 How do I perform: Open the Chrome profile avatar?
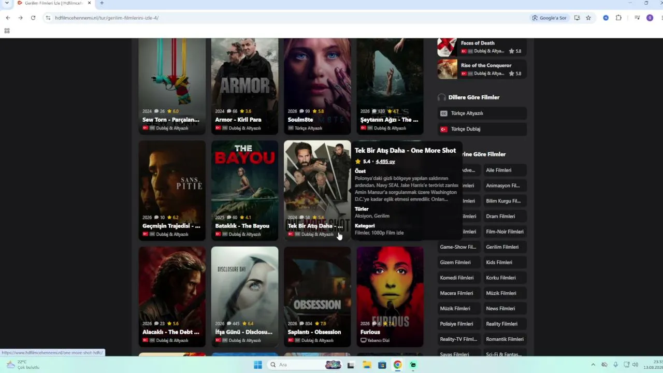[650, 18]
